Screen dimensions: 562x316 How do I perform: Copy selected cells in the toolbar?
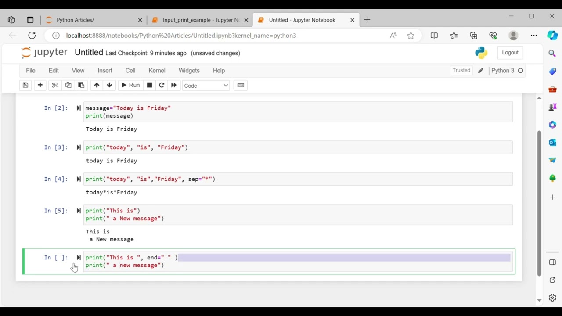[x=68, y=86]
